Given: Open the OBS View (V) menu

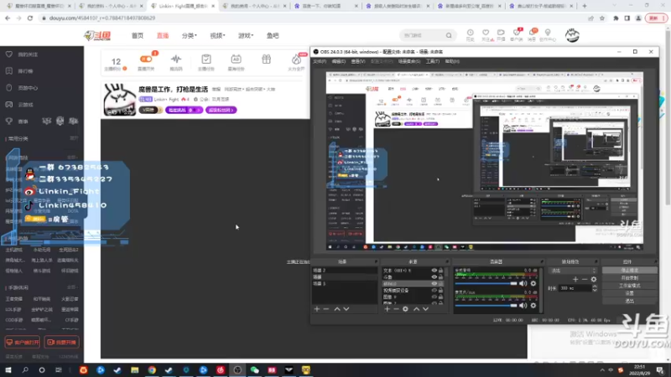Looking at the screenshot, I should tap(358, 61).
